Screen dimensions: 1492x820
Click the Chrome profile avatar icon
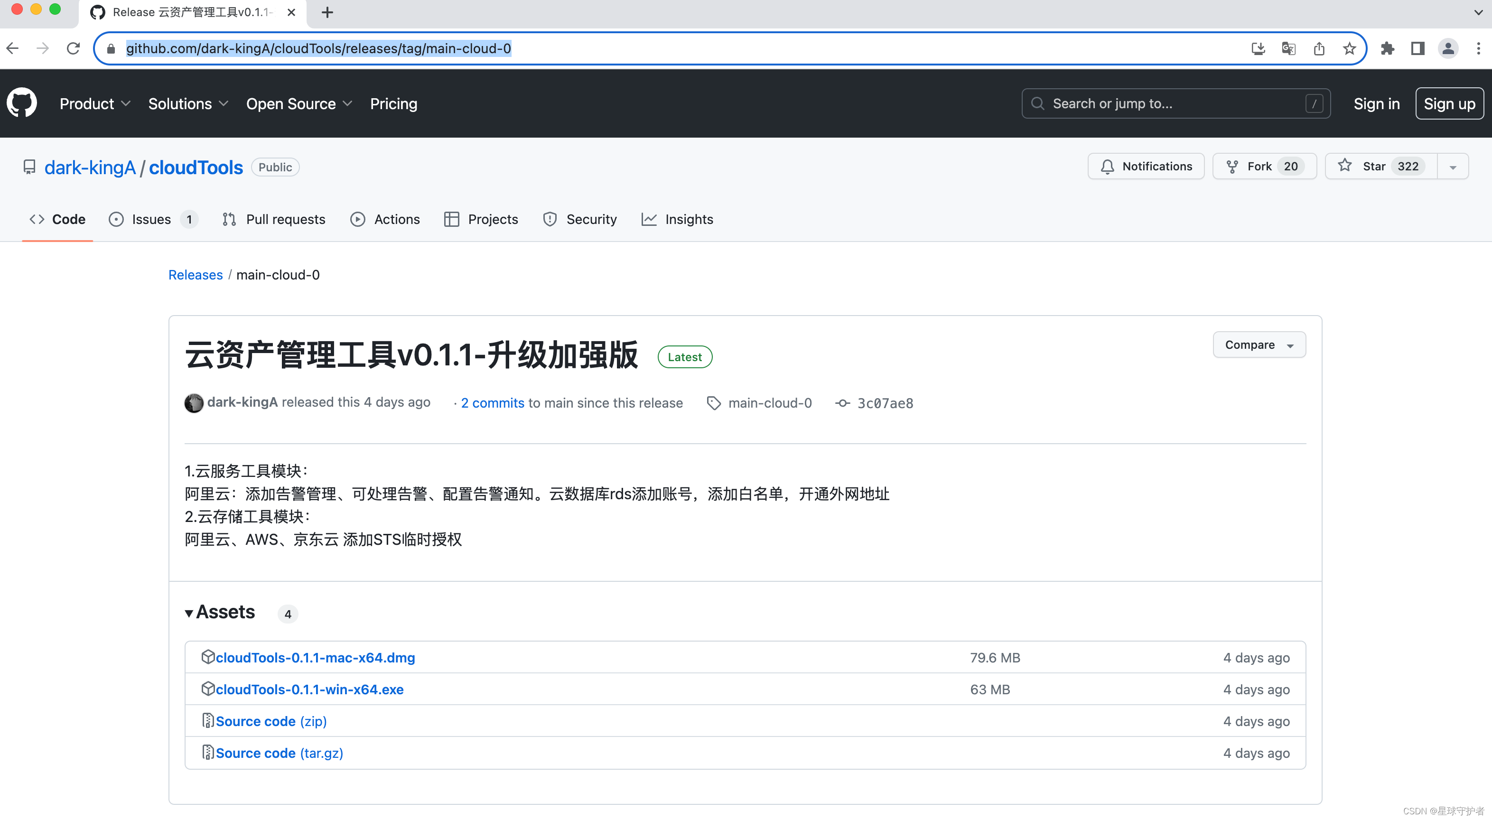click(1447, 49)
